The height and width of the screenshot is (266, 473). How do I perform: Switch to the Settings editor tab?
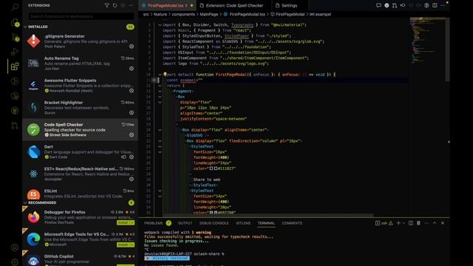[289, 5]
